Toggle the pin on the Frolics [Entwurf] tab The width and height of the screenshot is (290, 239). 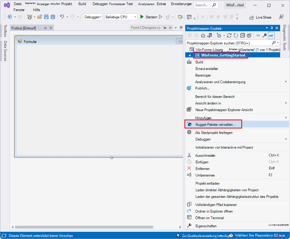[45, 27]
